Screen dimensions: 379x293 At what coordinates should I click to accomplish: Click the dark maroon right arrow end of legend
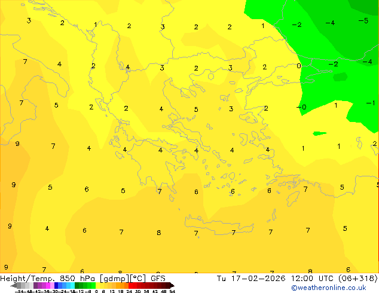click(x=172, y=285)
